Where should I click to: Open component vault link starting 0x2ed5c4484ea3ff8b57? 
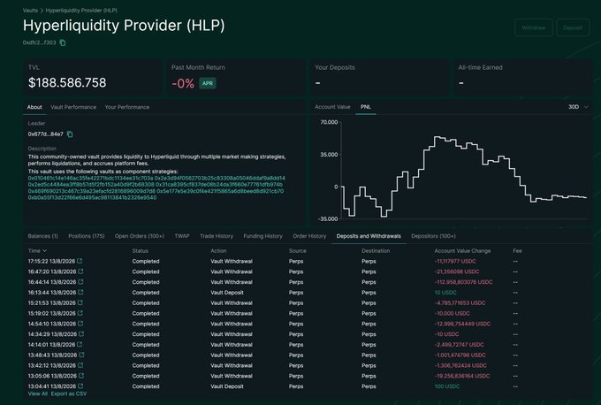tap(91, 185)
